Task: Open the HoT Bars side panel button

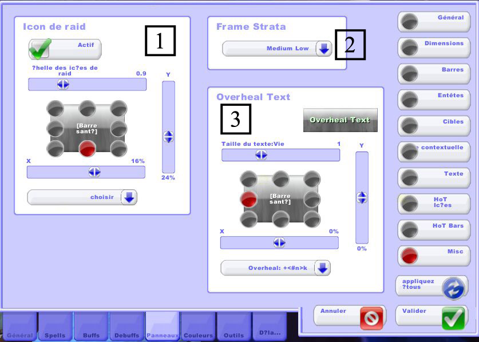Action: pyautogui.click(x=434, y=230)
